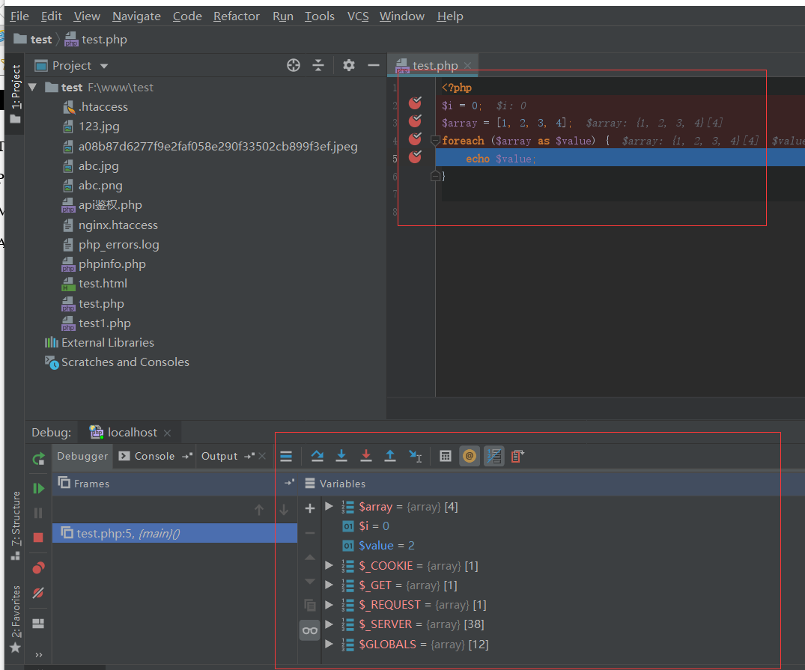Click Evaluate Expression calculator icon

(x=446, y=456)
